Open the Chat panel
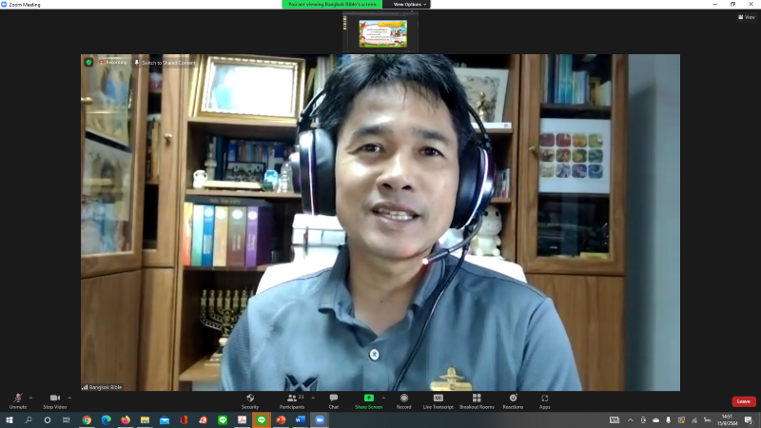 pos(334,401)
